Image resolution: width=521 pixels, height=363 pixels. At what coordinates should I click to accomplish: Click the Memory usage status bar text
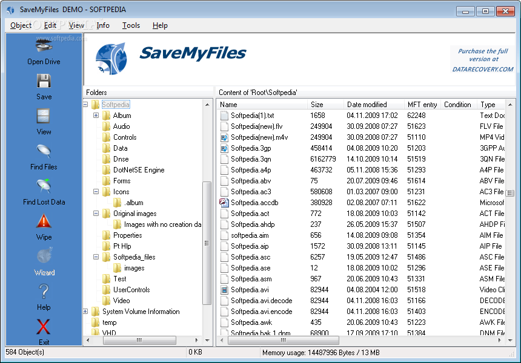(320, 352)
